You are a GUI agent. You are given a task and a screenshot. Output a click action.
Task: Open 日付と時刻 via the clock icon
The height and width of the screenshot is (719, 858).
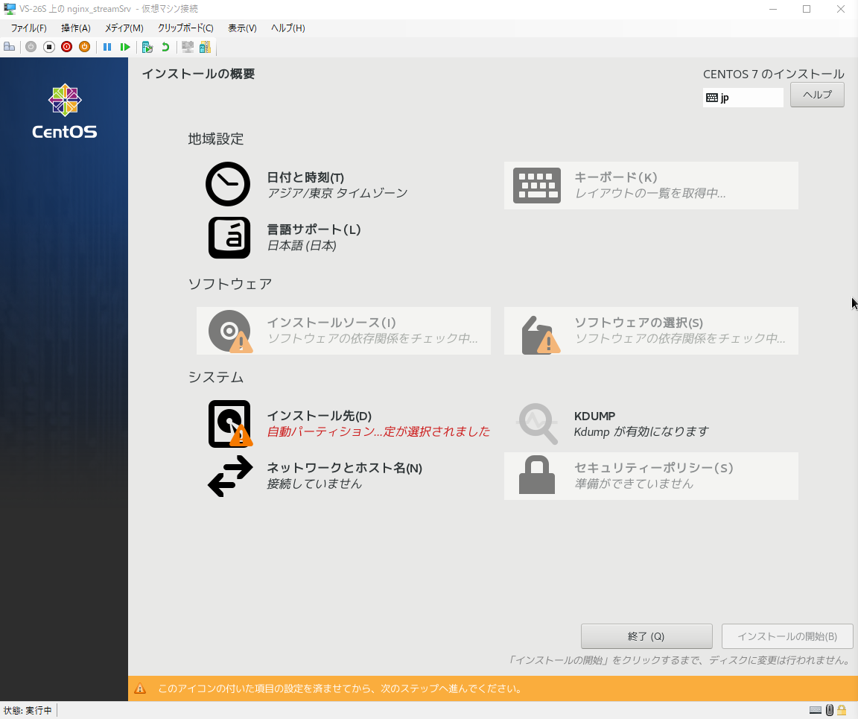point(228,184)
